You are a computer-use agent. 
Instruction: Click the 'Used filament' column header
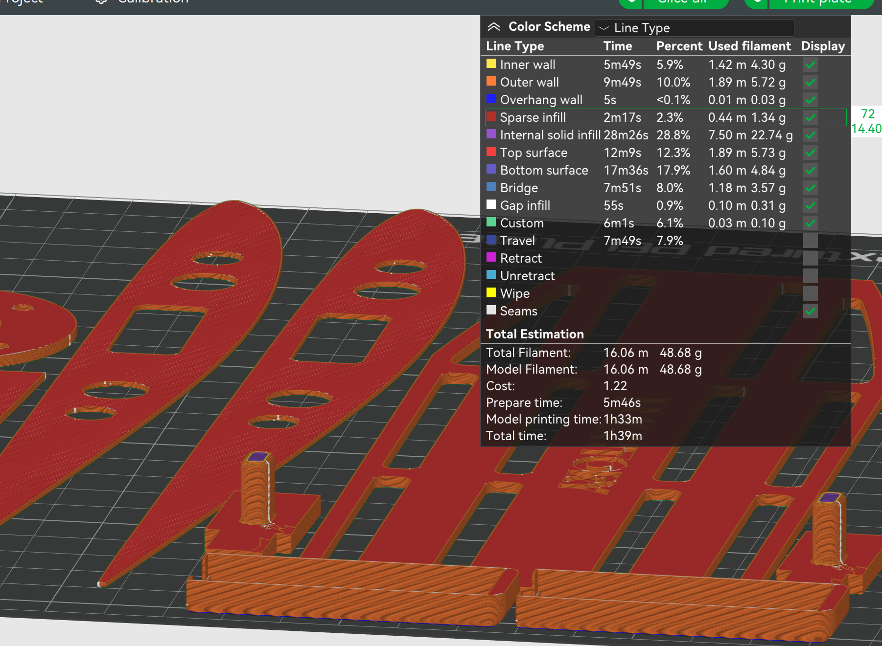(x=749, y=46)
